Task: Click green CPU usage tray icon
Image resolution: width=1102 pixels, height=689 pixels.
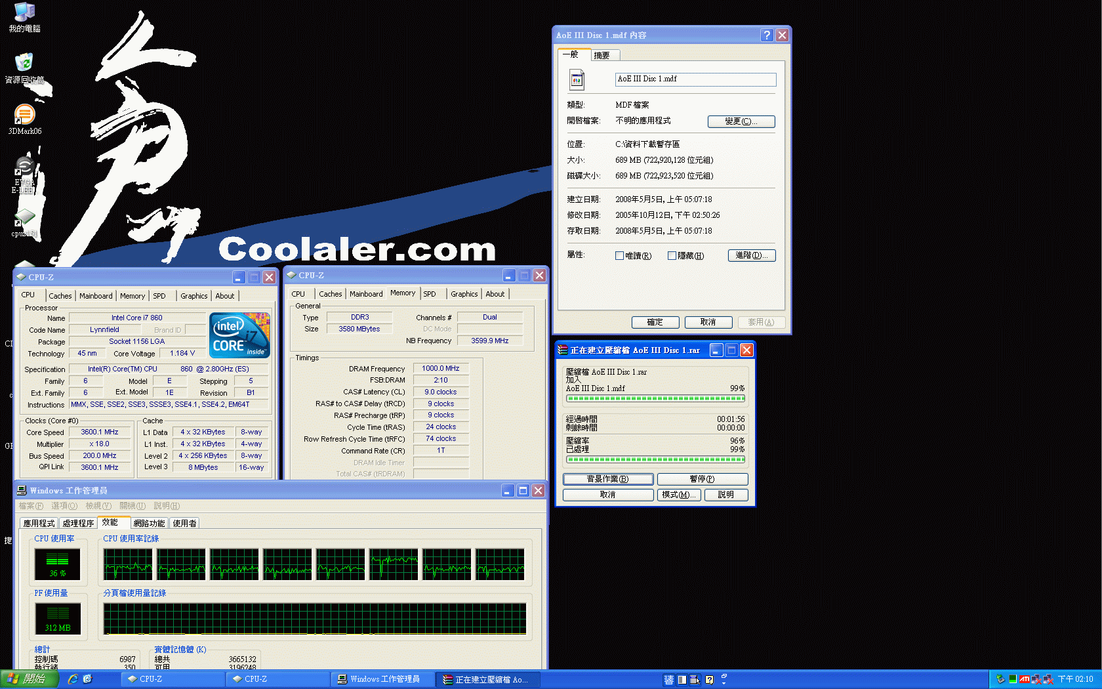Action: click(x=1013, y=679)
